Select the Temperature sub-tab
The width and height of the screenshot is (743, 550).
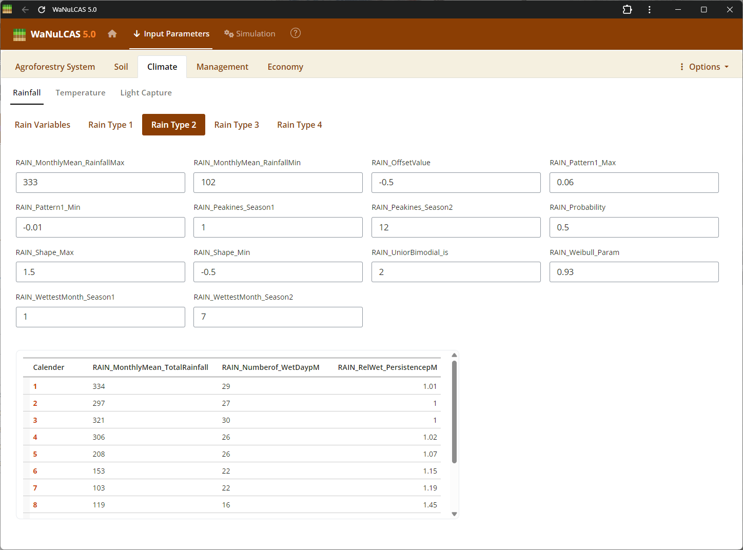pos(81,93)
